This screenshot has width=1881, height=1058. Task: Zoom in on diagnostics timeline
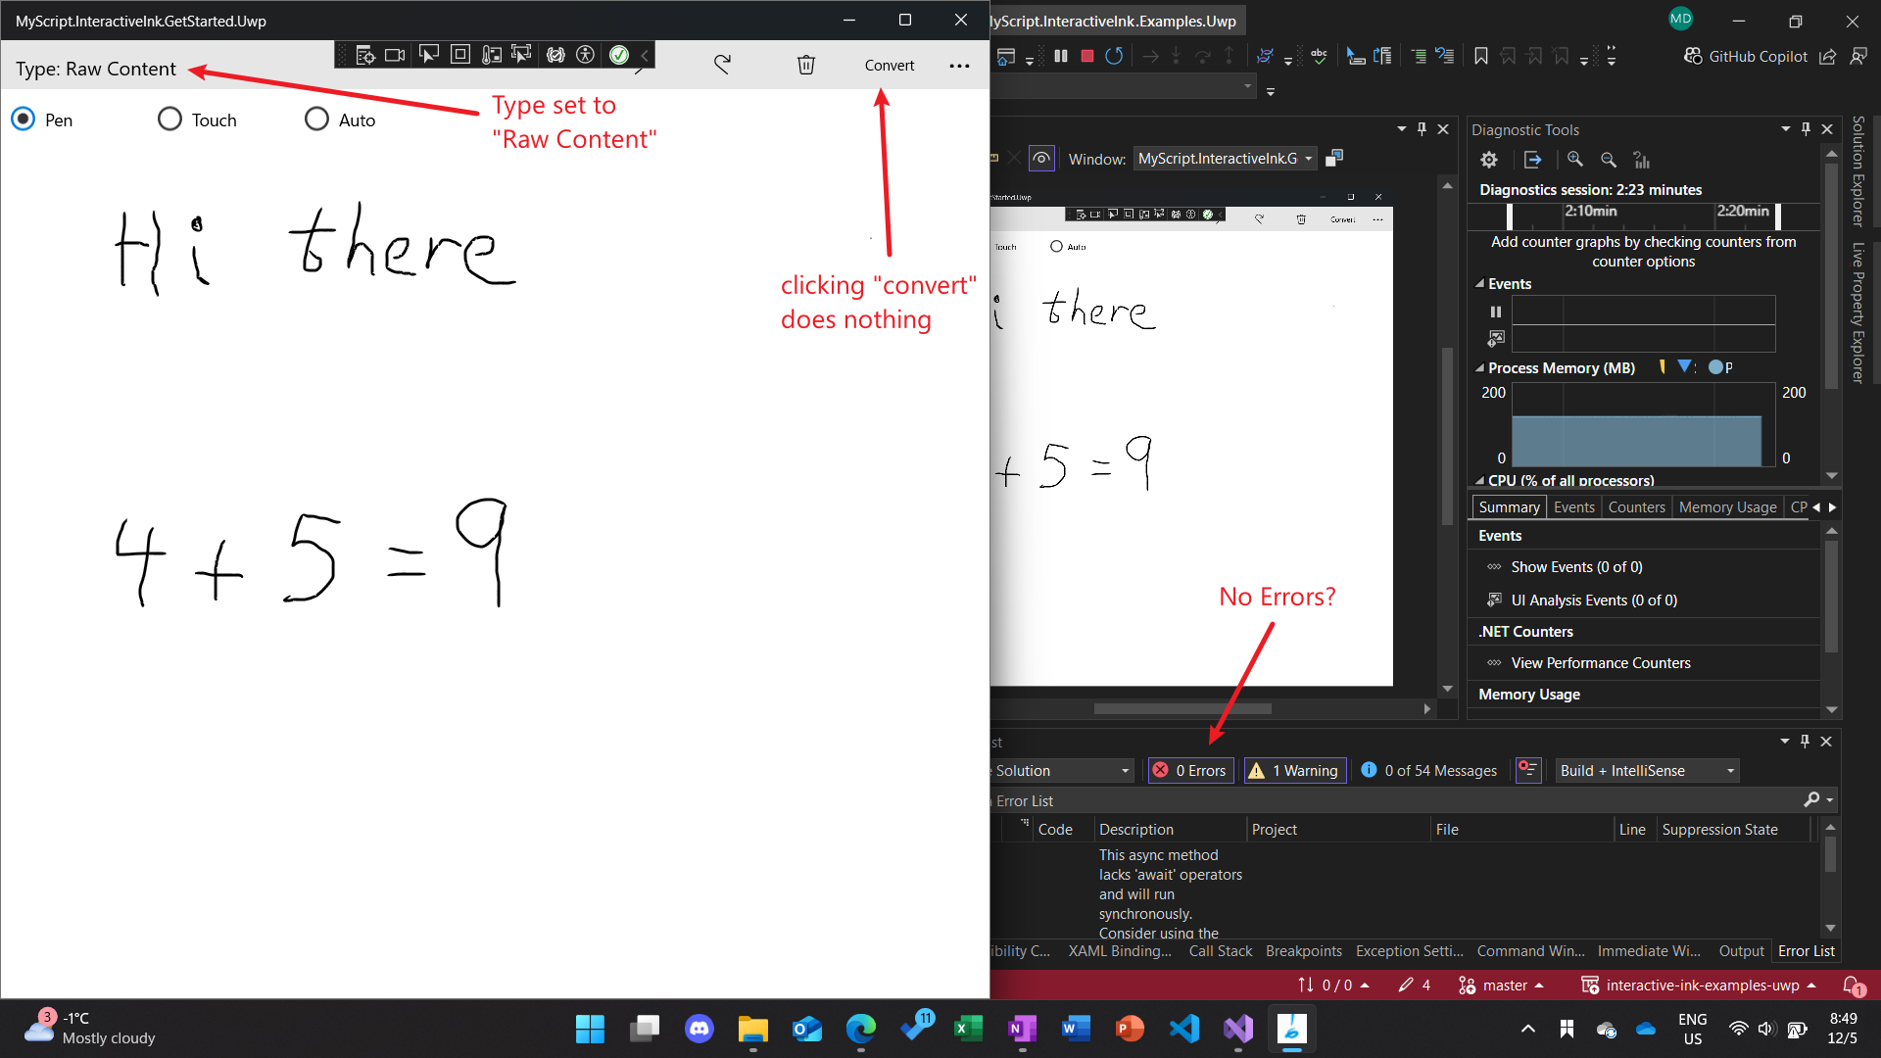(1574, 160)
